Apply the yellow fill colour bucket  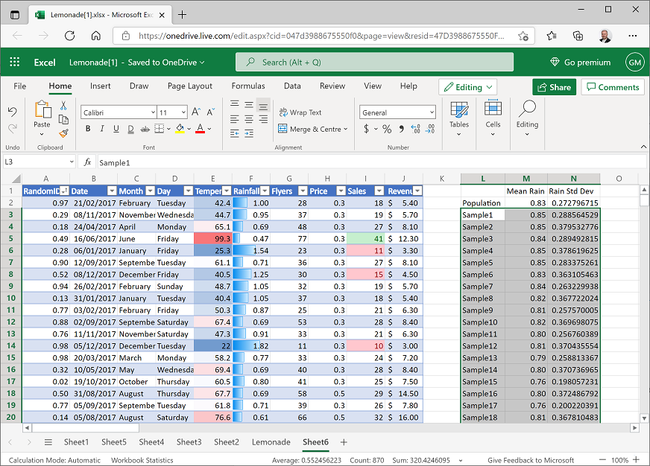180,129
